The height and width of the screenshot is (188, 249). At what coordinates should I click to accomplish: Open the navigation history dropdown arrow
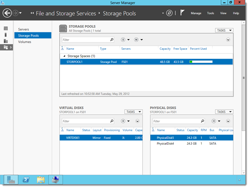click(x=20, y=13)
